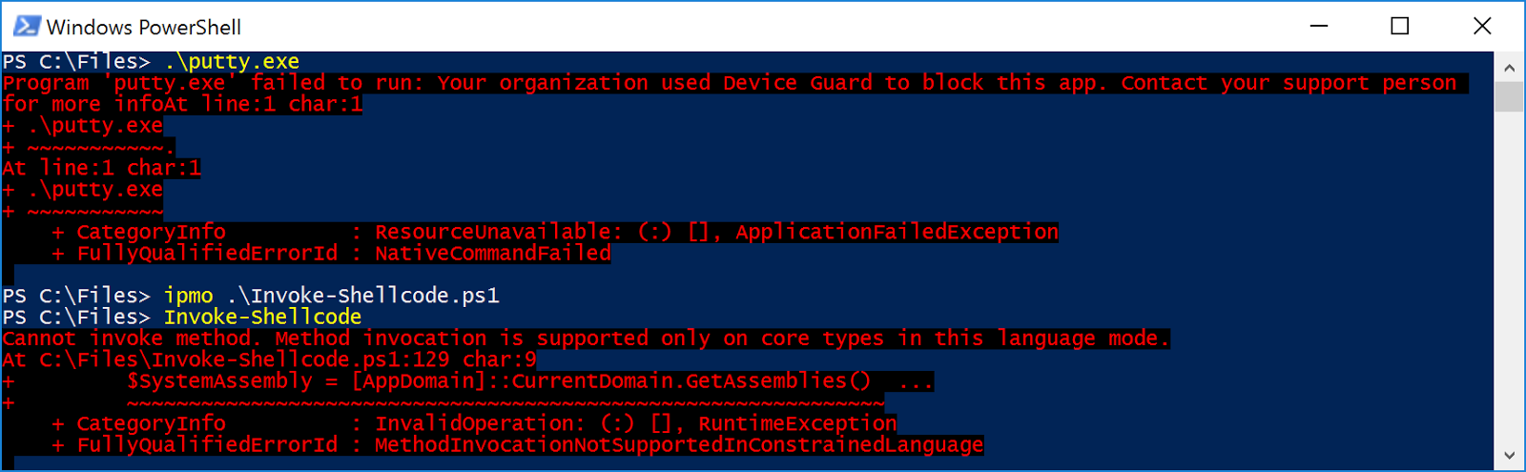
Task: Click the .\putty.exe command on the first prompt
Action: [232, 62]
